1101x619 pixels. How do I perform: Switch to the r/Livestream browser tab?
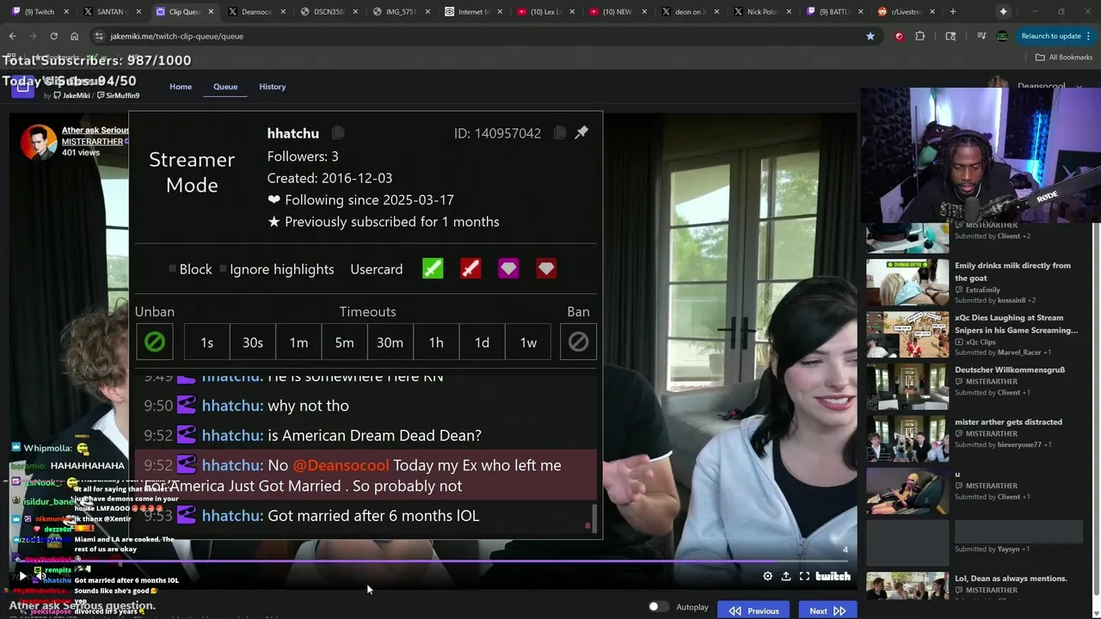click(x=907, y=11)
